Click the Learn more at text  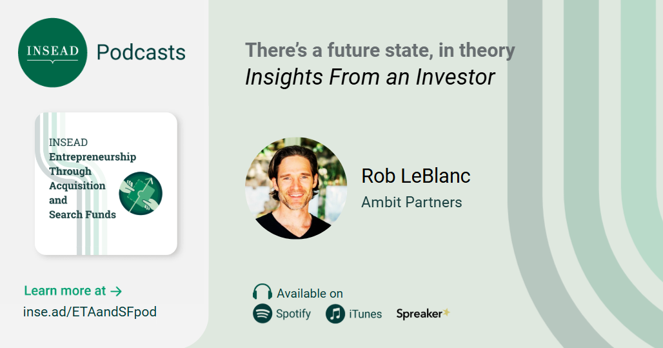tap(64, 291)
